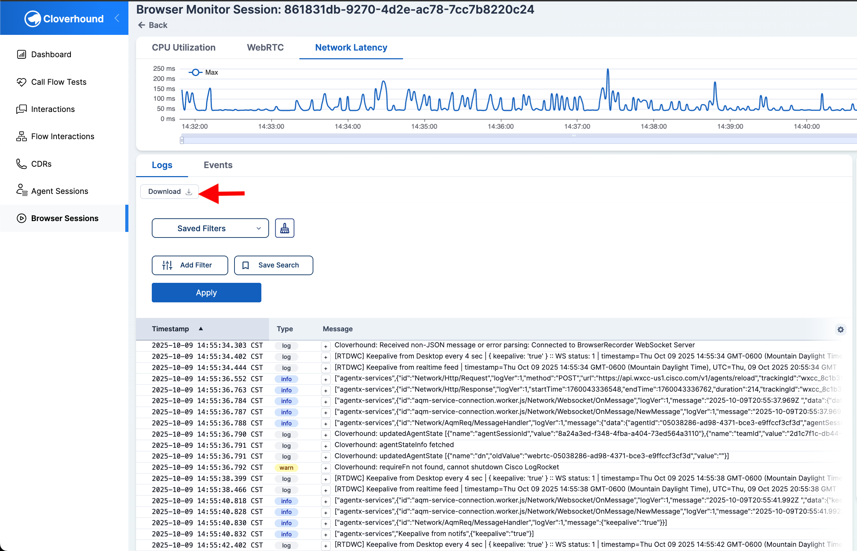857x551 pixels.
Task: Click the warn badge in Type column
Action: pos(286,468)
